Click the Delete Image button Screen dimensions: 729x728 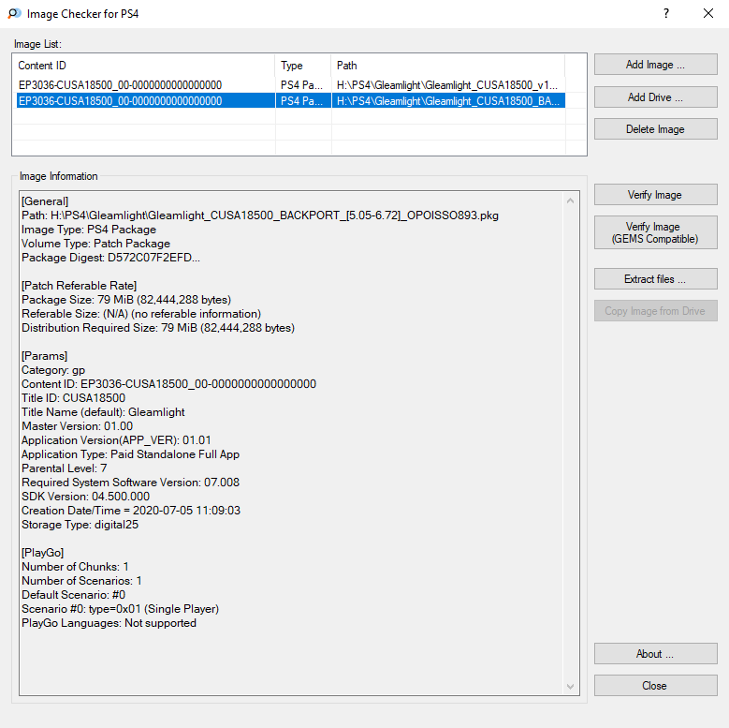pyautogui.click(x=656, y=129)
